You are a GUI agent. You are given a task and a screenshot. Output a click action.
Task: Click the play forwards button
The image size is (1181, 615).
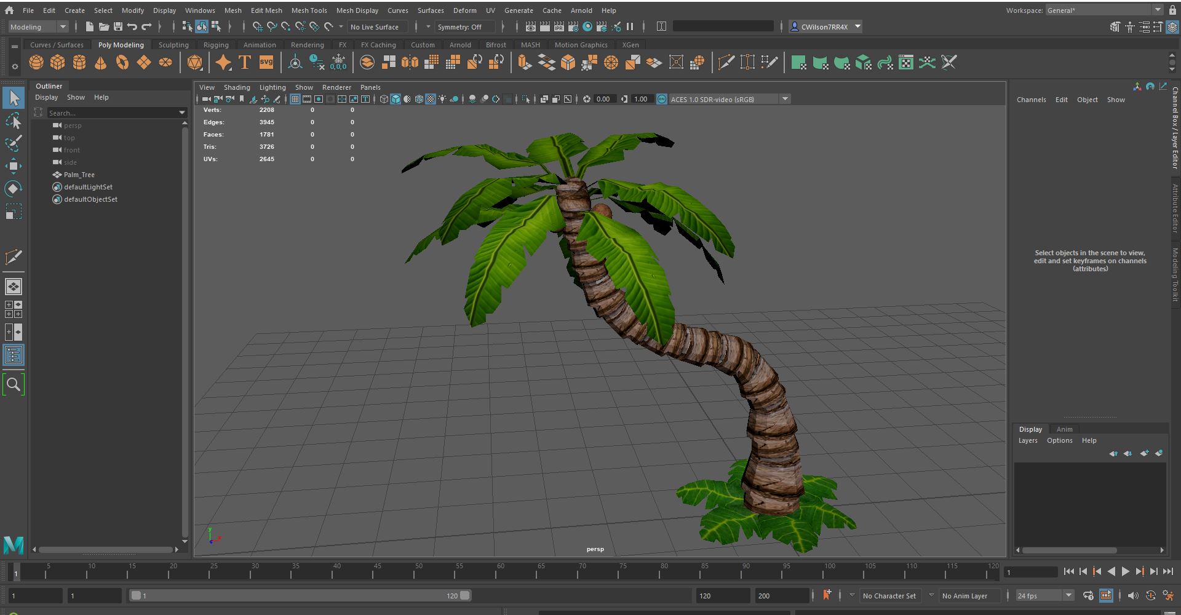pyautogui.click(x=1125, y=571)
